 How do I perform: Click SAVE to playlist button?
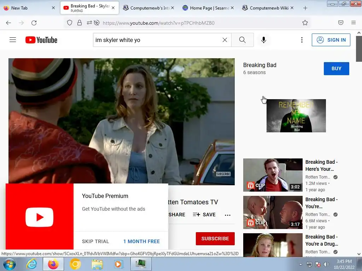point(204,215)
